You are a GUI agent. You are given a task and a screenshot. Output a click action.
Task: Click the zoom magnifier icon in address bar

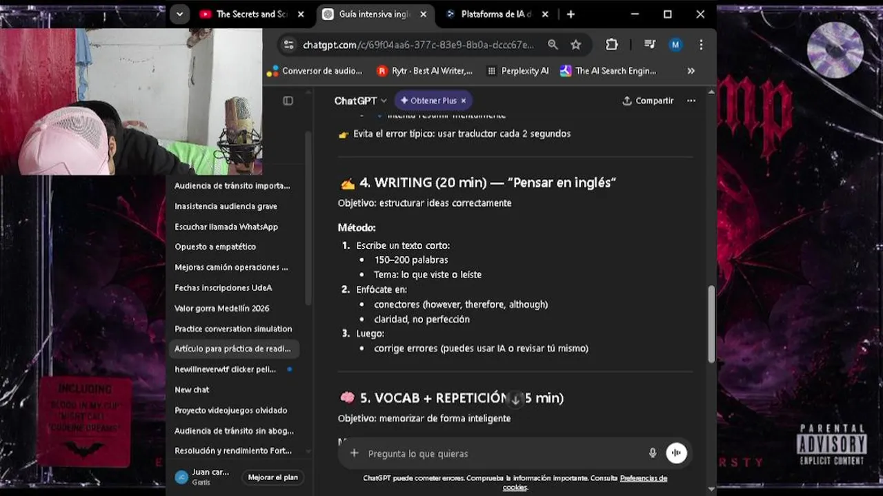pos(553,45)
